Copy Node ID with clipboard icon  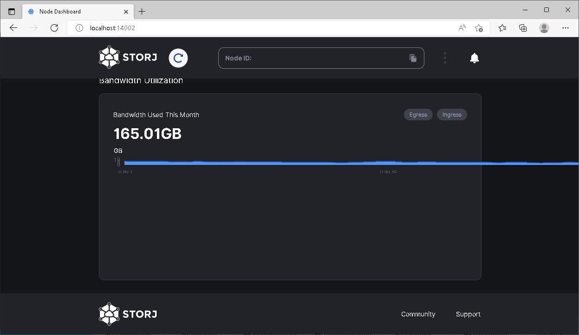413,58
